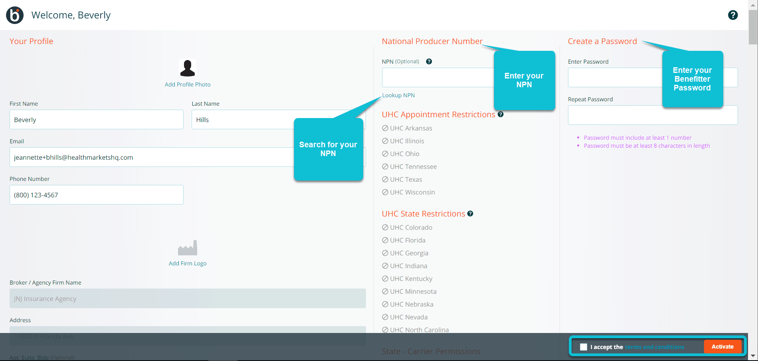Toggle UHC Tennessee restriction icon
This screenshot has width=758, height=361.
pyautogui.click(x=385, y=166)
